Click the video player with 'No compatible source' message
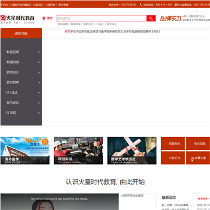This screenshot has width=210, height=210. 60,202
